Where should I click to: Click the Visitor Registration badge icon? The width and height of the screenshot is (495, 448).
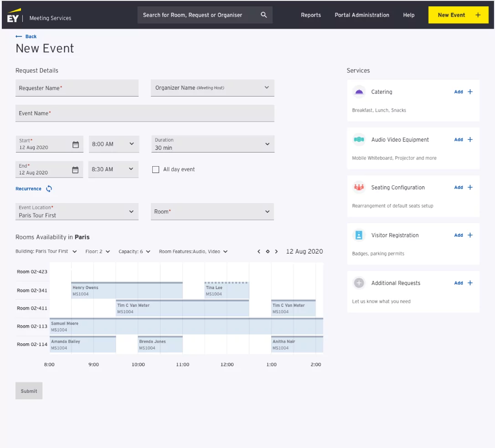(359, 235)
